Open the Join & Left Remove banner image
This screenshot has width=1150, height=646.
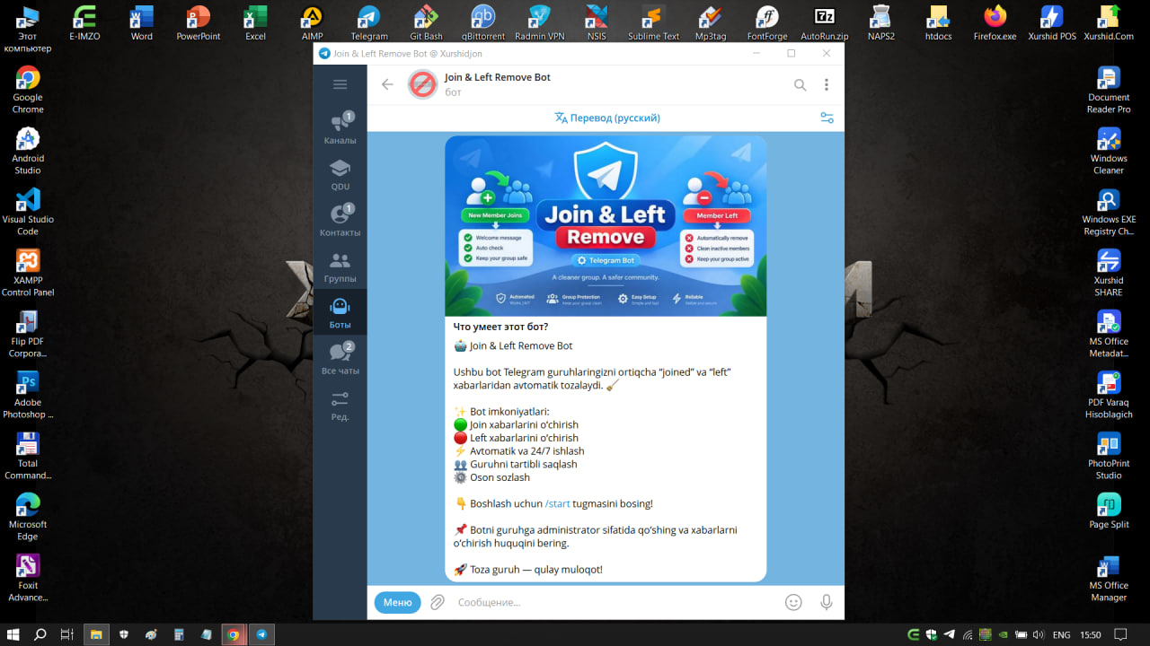[606, 226]
